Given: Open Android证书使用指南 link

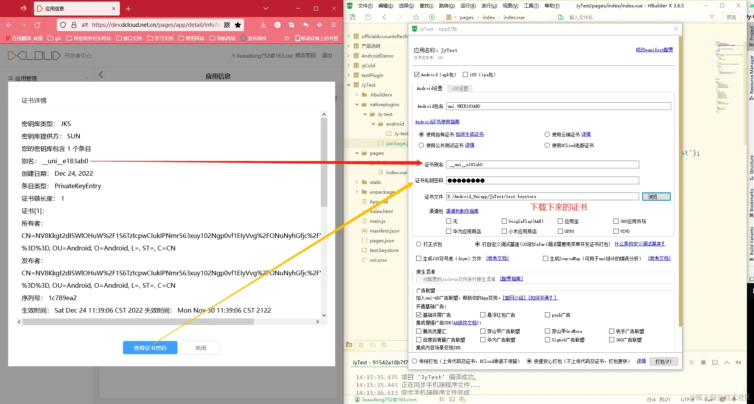Looking at the screenshot, I should click(x=437, y=122).
